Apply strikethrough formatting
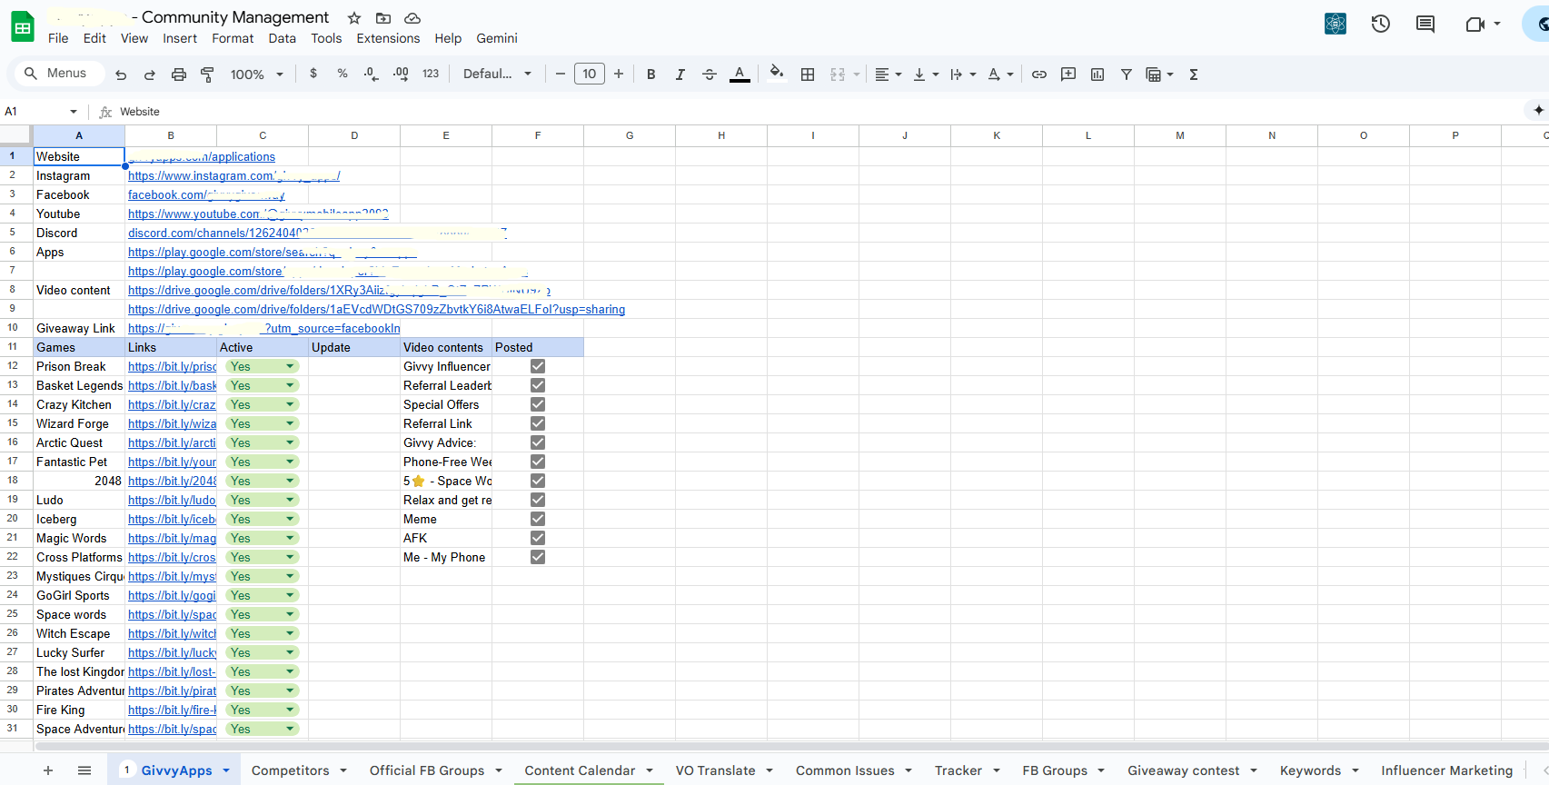 [x=710, y=75]
